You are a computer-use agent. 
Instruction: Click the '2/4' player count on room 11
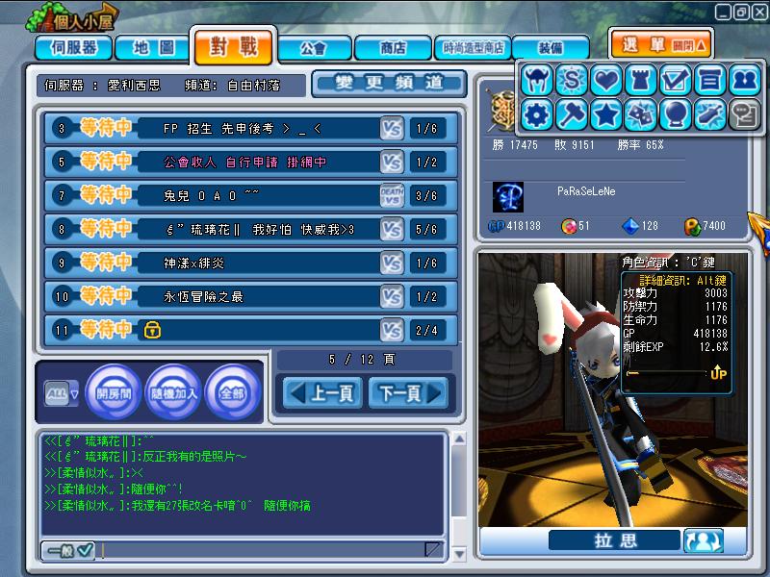pos(426,330)
